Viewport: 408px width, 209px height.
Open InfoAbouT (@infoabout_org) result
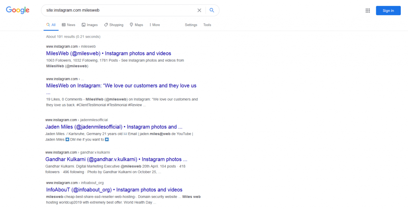coord(114,190)
